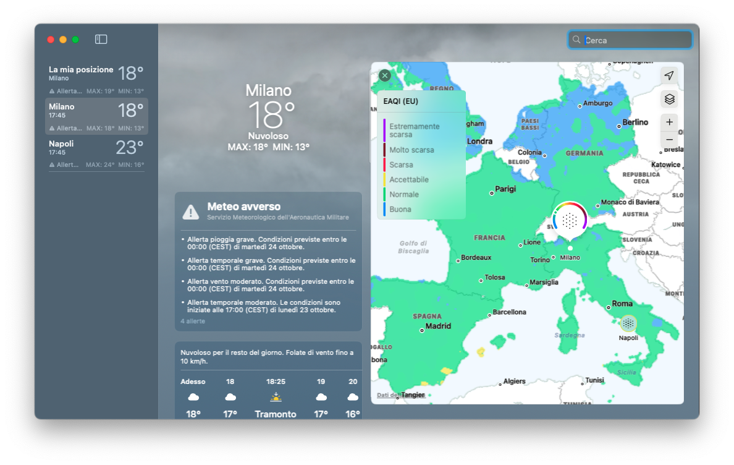Click the Alerta pioggia grave bullet text
The width and height of the screenshot is (734, 465).
tap(267, 243)
